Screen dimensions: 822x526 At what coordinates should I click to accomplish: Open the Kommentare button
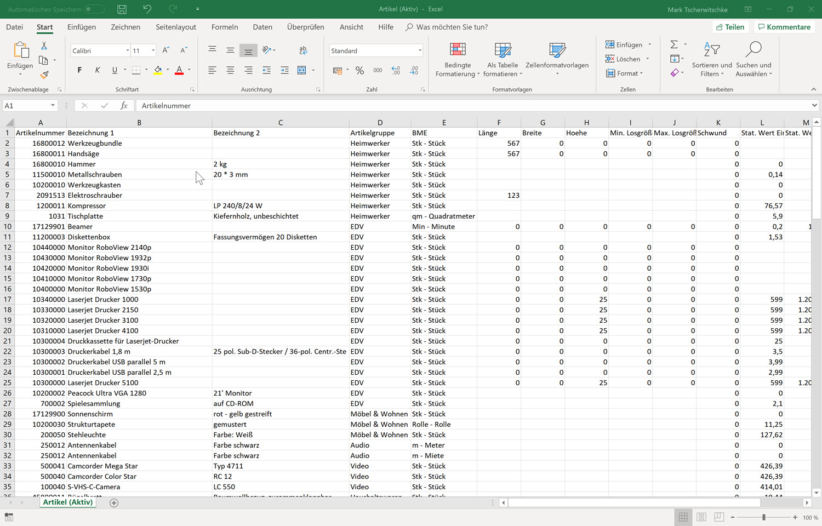pyautogui.click(x=784, y=27)
